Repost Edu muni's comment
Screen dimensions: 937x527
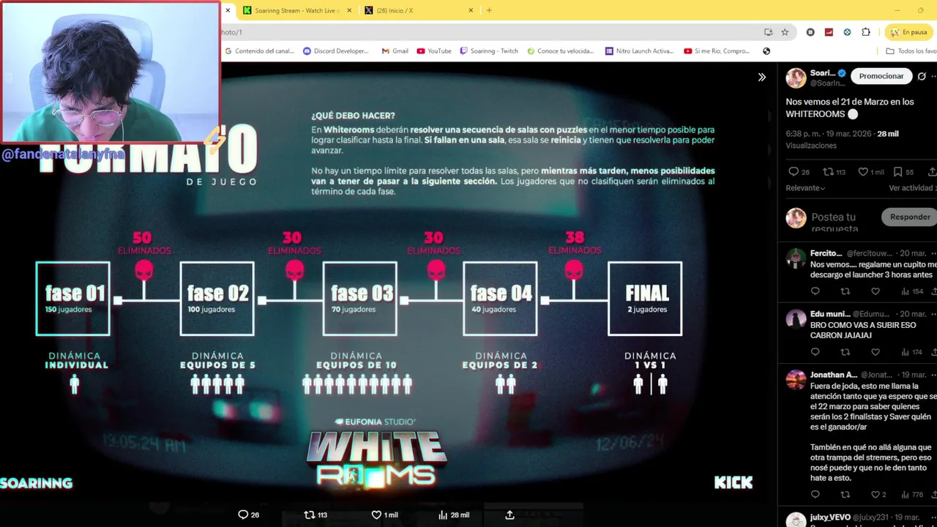[x=845, y=352]
